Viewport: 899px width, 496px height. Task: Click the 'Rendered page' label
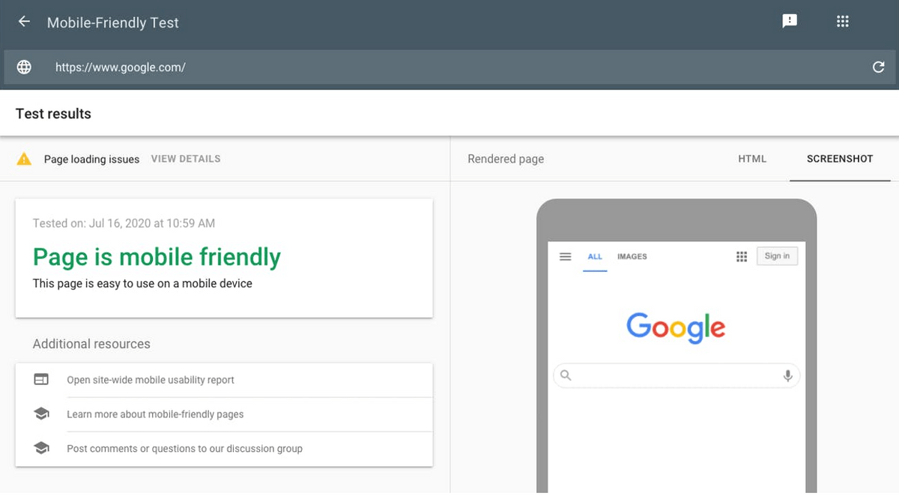(506, 159)
